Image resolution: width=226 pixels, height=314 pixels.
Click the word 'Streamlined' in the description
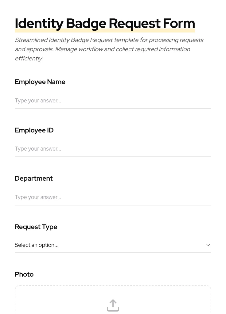coord(31,40)
